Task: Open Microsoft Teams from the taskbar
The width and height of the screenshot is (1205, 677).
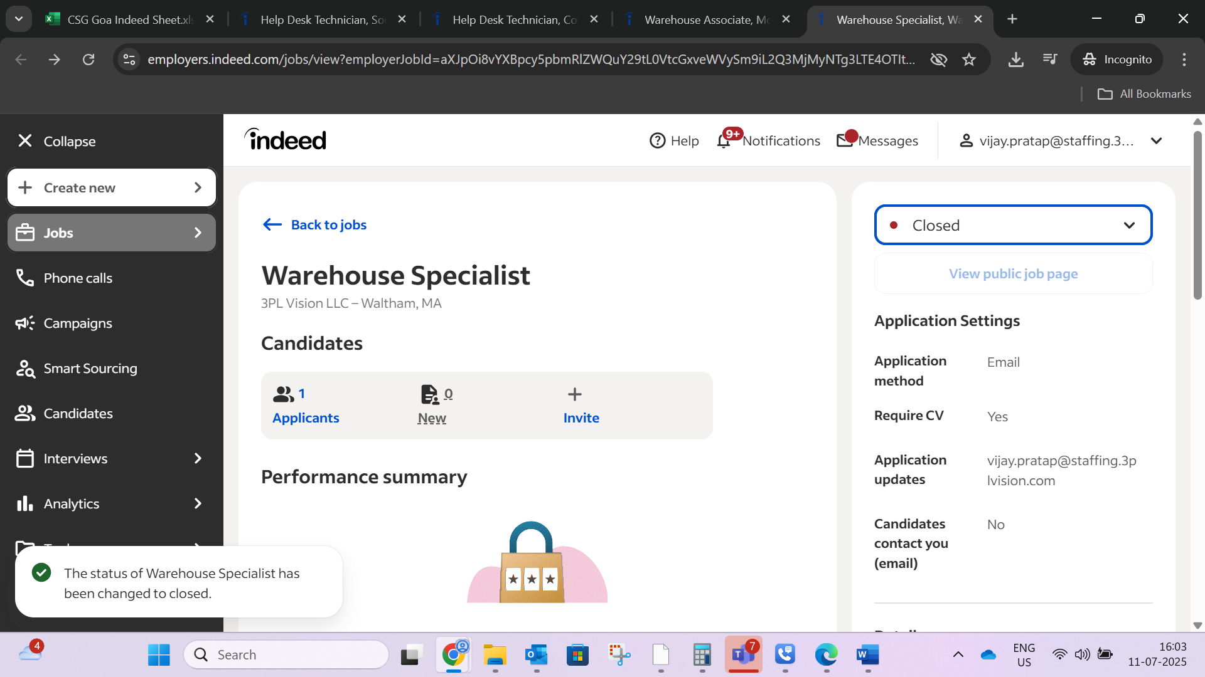Action: coord(744,654)
